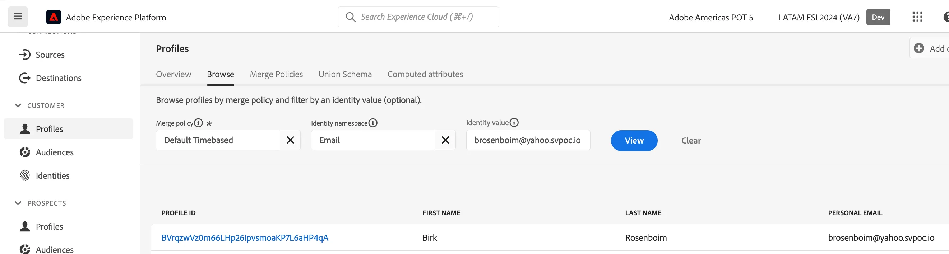The width and height of the screenshot is (949, 254).
Task: Open the Computed attributes tab
Action: (x=425, y=74)
